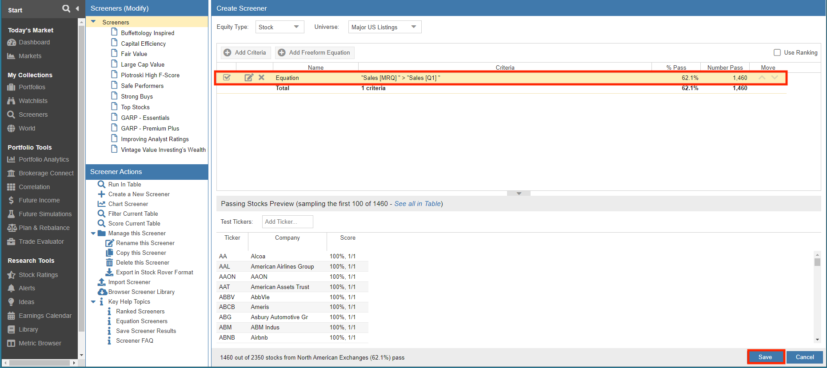The height and width of the screenshot is (368, 827).
Task: Sort by the Score column header
Action: tap(348, 238)
